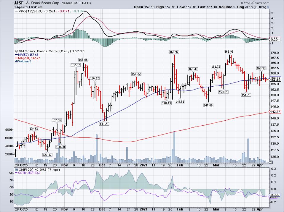Click the 90 label on the SCTR axis

click(11, 173)
